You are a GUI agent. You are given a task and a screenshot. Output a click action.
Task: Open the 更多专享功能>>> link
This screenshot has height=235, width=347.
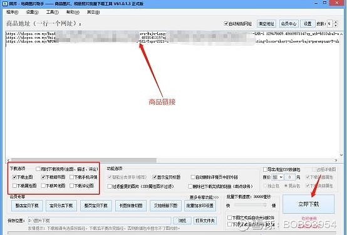pos(204,197)
